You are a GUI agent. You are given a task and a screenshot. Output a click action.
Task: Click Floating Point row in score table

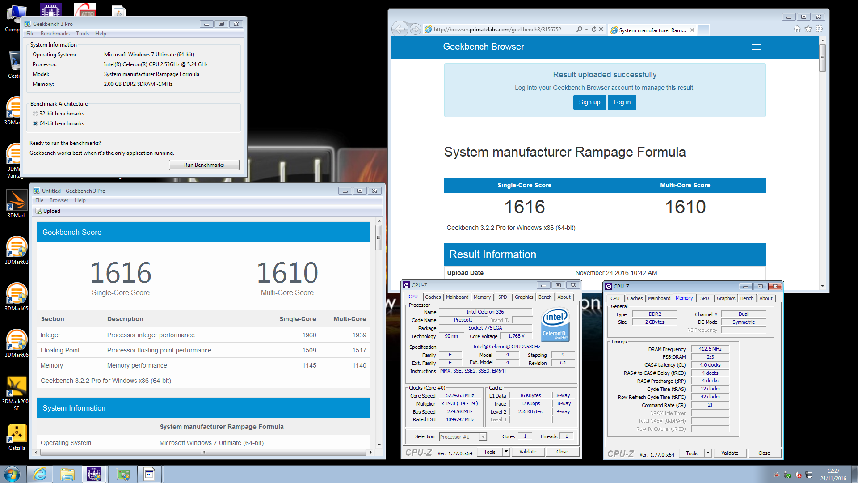tap(203, 350)
